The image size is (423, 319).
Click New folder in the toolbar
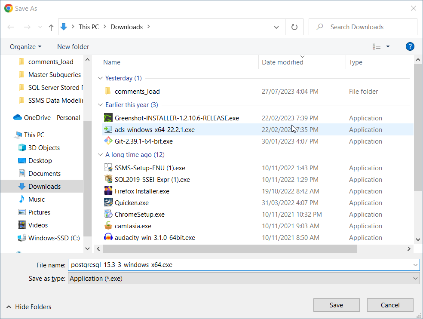tap(73, 46)
